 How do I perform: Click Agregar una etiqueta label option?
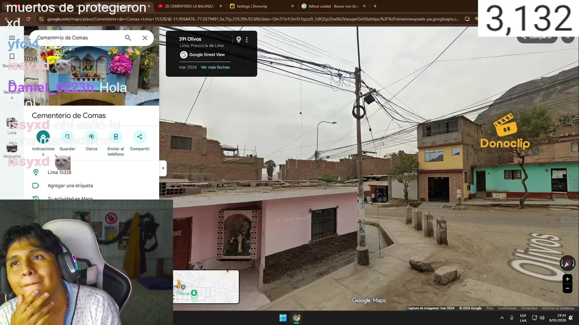point(91,186)
